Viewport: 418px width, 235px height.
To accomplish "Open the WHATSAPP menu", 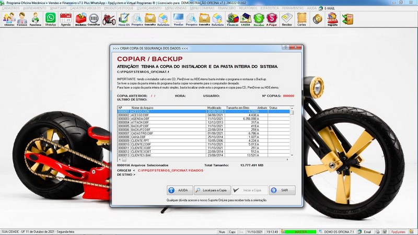I will [x=58, y=8].
